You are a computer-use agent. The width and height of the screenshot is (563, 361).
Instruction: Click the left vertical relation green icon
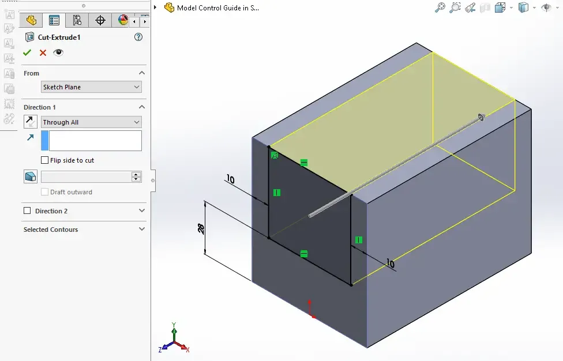click(277, 193)
